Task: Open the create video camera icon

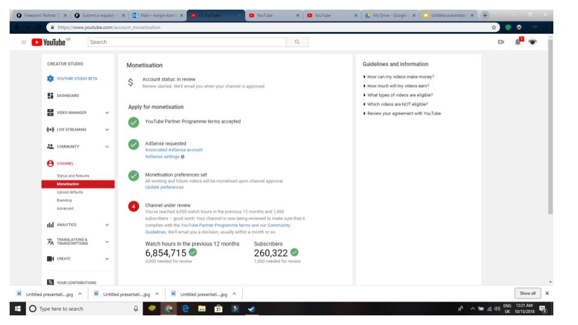Action: click(x=500, y=42)
